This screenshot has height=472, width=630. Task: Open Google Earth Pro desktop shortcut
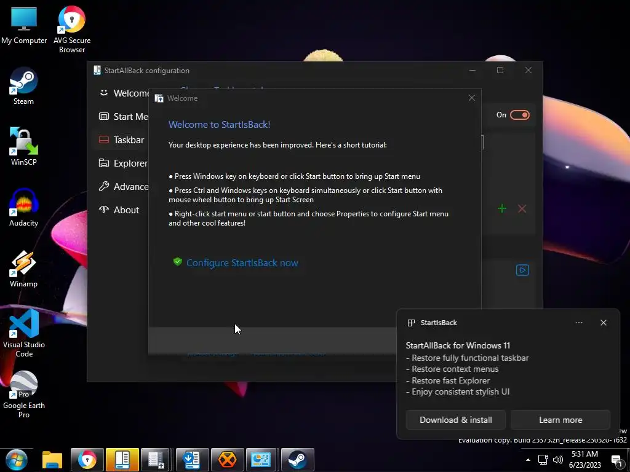pyautogui.click(x=24, y=395)
